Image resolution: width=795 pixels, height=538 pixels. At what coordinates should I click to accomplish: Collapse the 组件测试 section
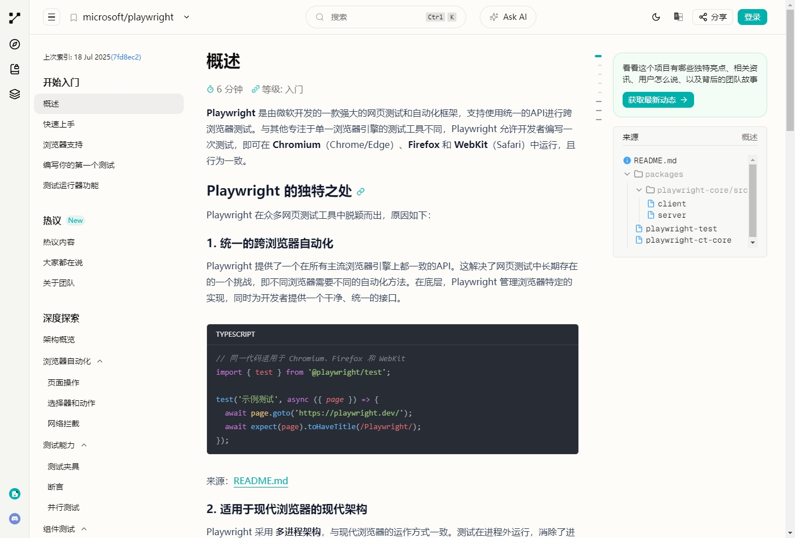84,529
